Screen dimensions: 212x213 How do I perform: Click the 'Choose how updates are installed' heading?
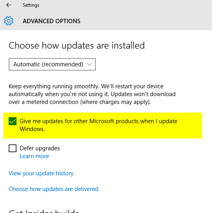[77, 46]
